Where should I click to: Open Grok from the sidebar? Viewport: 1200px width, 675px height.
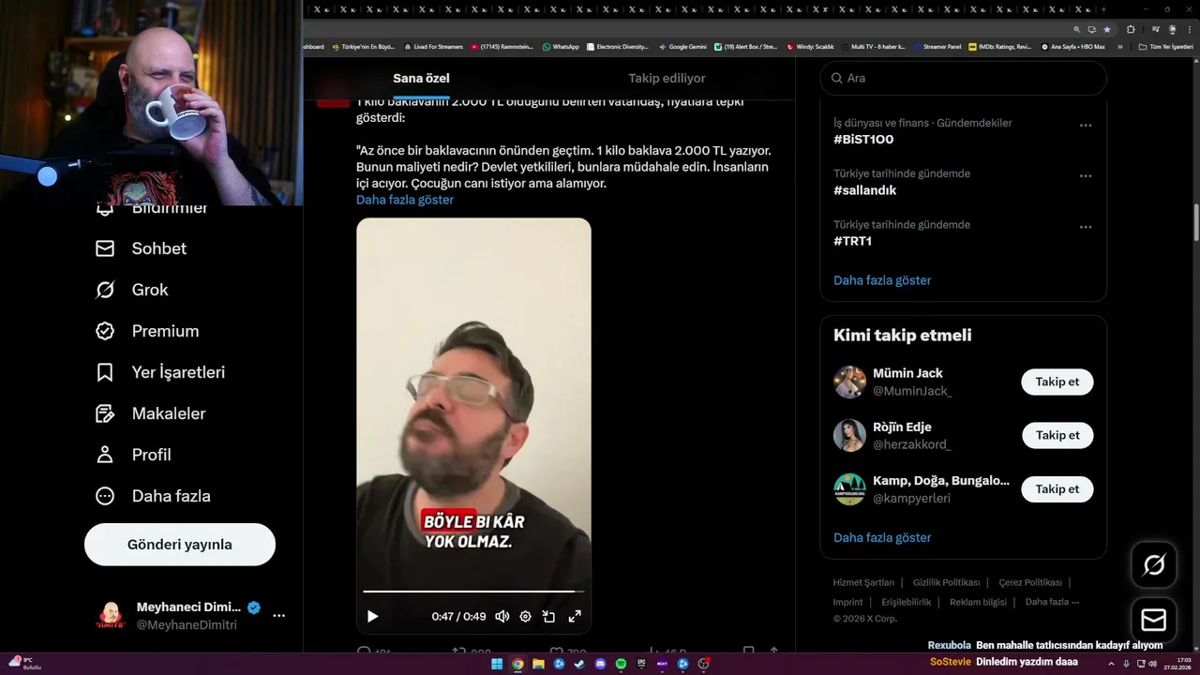[x=131, y=290]
